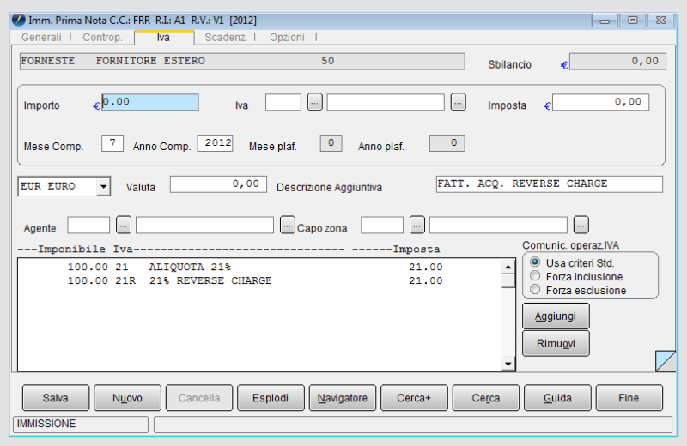Click the Agente code field

[x=88, y=225]
